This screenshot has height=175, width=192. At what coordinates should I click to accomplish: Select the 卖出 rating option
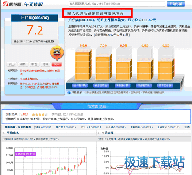[12, 64]
